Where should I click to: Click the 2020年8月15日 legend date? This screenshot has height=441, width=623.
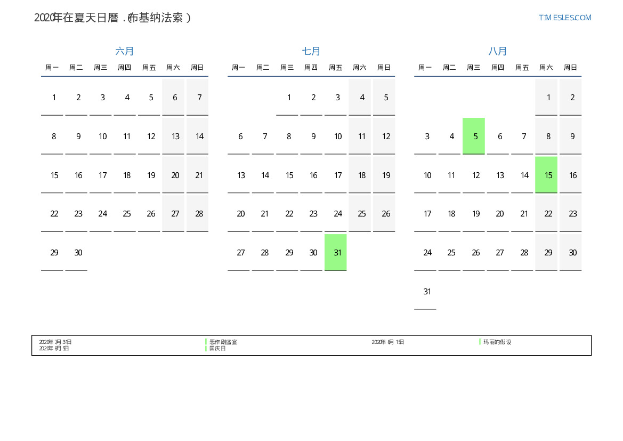click(x=387, y=342)
